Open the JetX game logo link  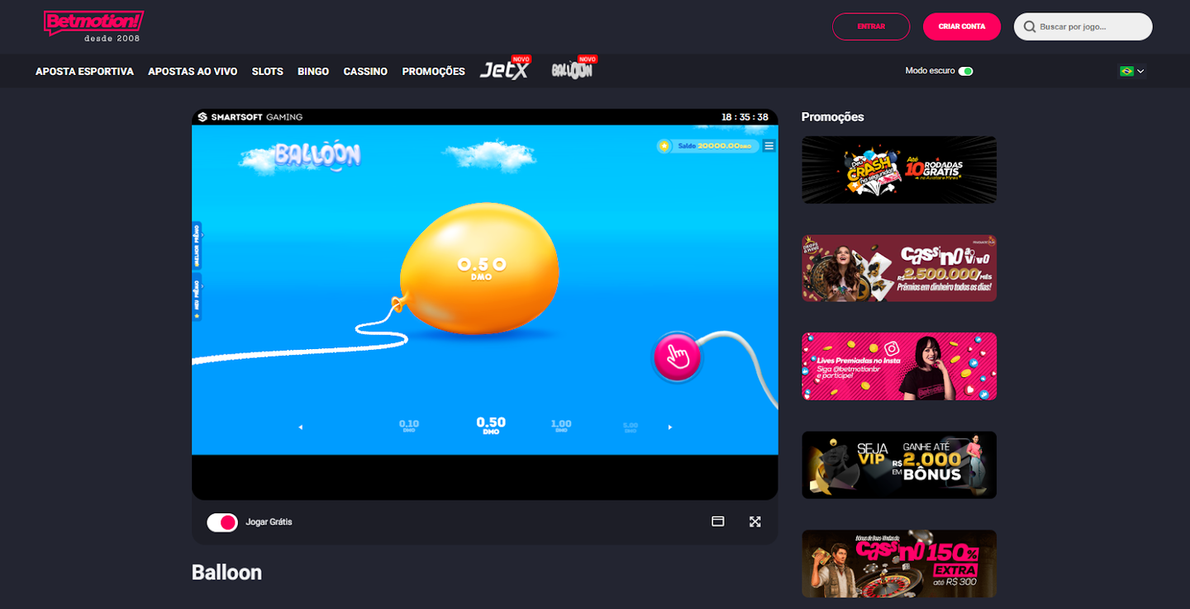pyautogui.click(x=505, y=69)
